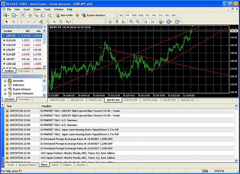
Task: Toggle the Data Window icon
Action: [x=30, y=15]
